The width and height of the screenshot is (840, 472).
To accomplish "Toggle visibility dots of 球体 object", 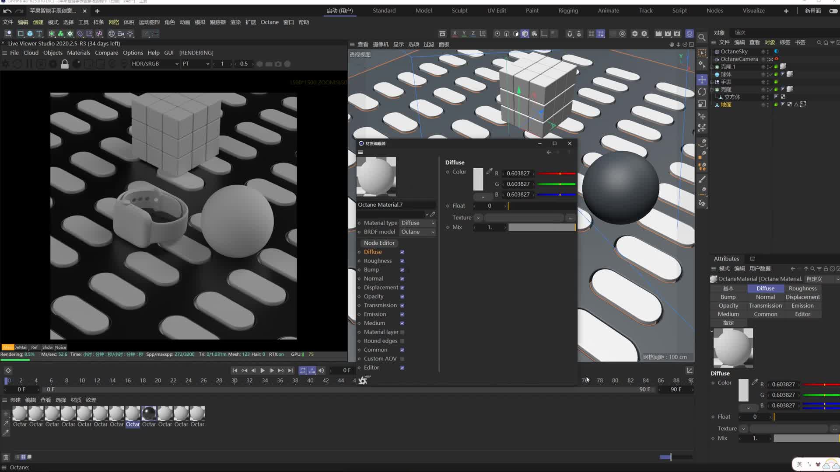I will coord(767,74).
